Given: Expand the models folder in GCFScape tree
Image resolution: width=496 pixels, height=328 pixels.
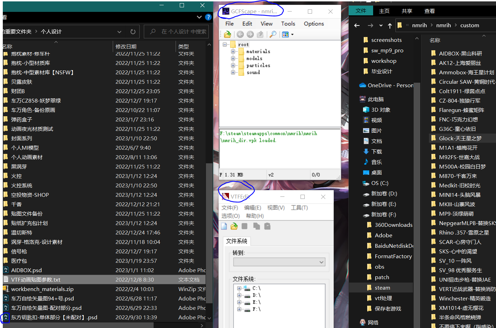Looking at the screenshot, I should point(233,58).
